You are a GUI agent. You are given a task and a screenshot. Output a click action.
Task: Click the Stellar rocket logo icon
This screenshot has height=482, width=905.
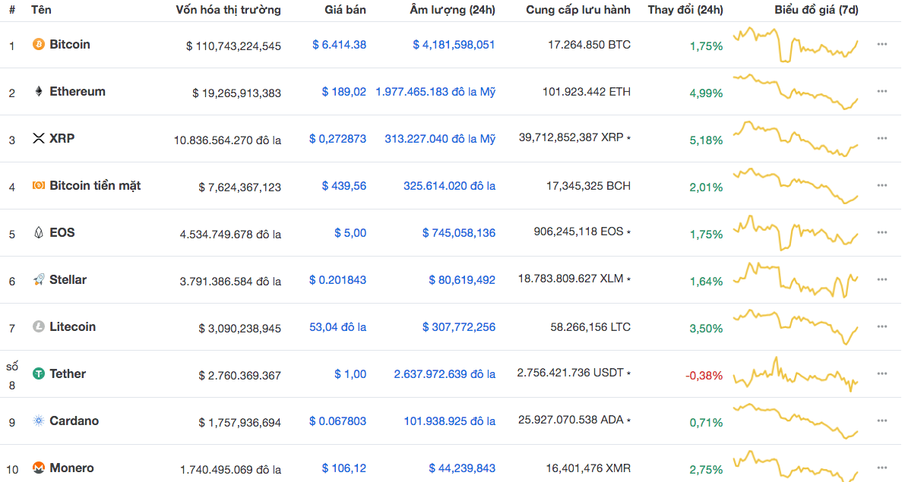pyautogui.click(x=38, y=279)
